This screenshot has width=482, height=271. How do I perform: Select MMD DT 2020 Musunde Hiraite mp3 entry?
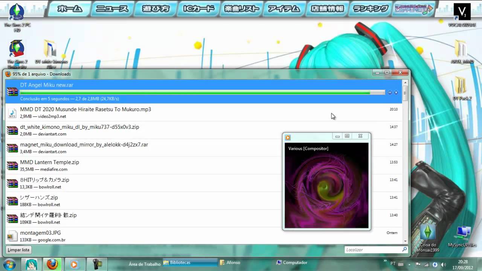tap(204, 113)
